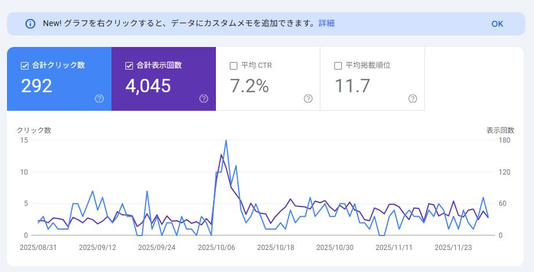The height and width of the screenshot is (272, 534).
Task: Open the 詳細 link in the banner
Action: [326, 23]
